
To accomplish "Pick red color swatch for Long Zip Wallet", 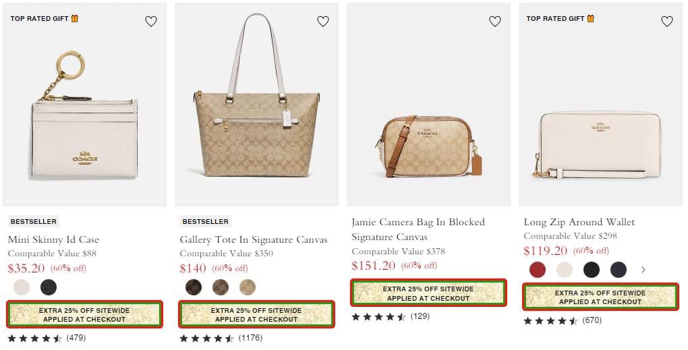I will click(538, 270).
